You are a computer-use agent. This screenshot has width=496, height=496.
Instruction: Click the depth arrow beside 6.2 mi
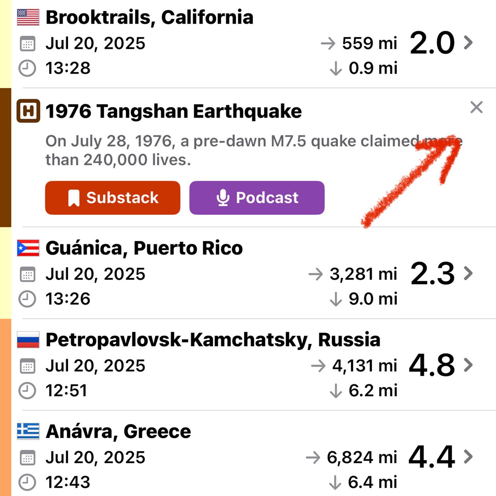pyautogui.click(x=336, y=391)
